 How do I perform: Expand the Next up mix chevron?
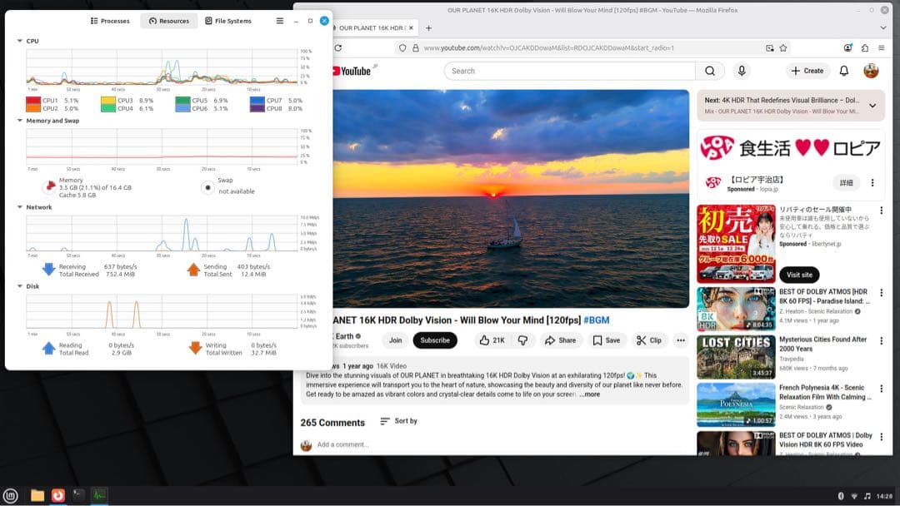click(x=872, y=106)
